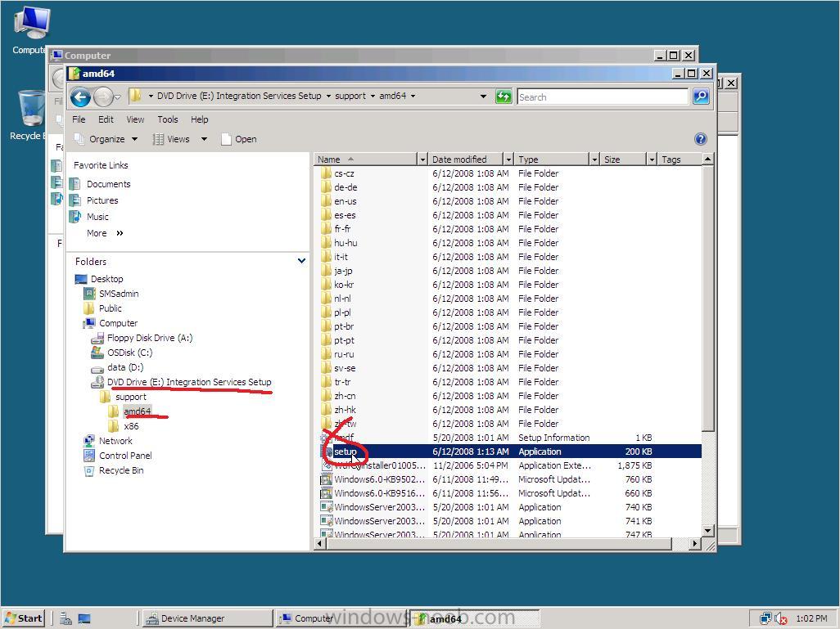Sort files by the Name column header
Viewport: 840px width, 629px height.
366,159
